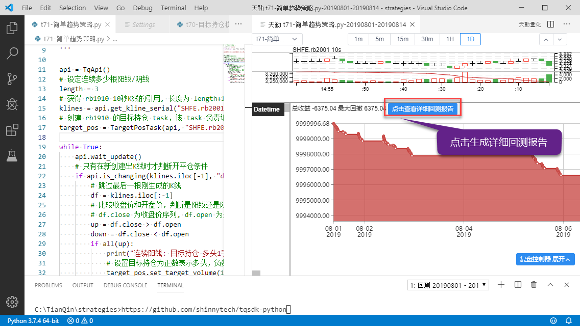Maximize the terminal panel with chevron
This screenshot has width=580, height=326.
coord(550,285)
